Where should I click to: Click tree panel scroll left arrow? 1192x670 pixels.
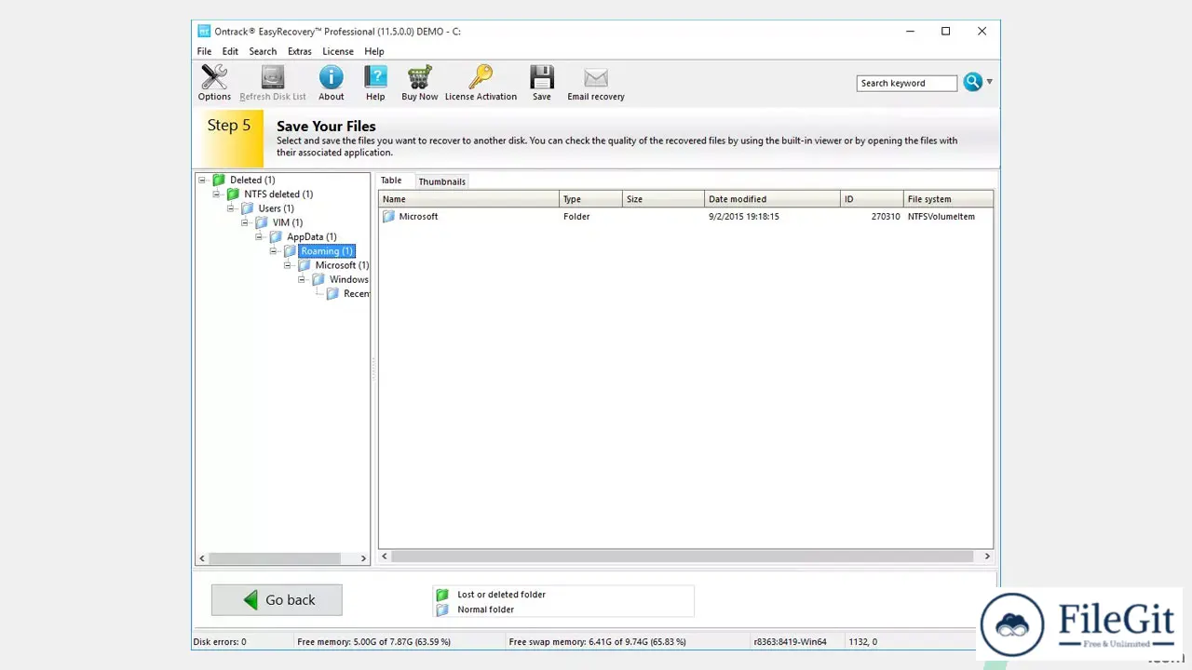[202, 558]
